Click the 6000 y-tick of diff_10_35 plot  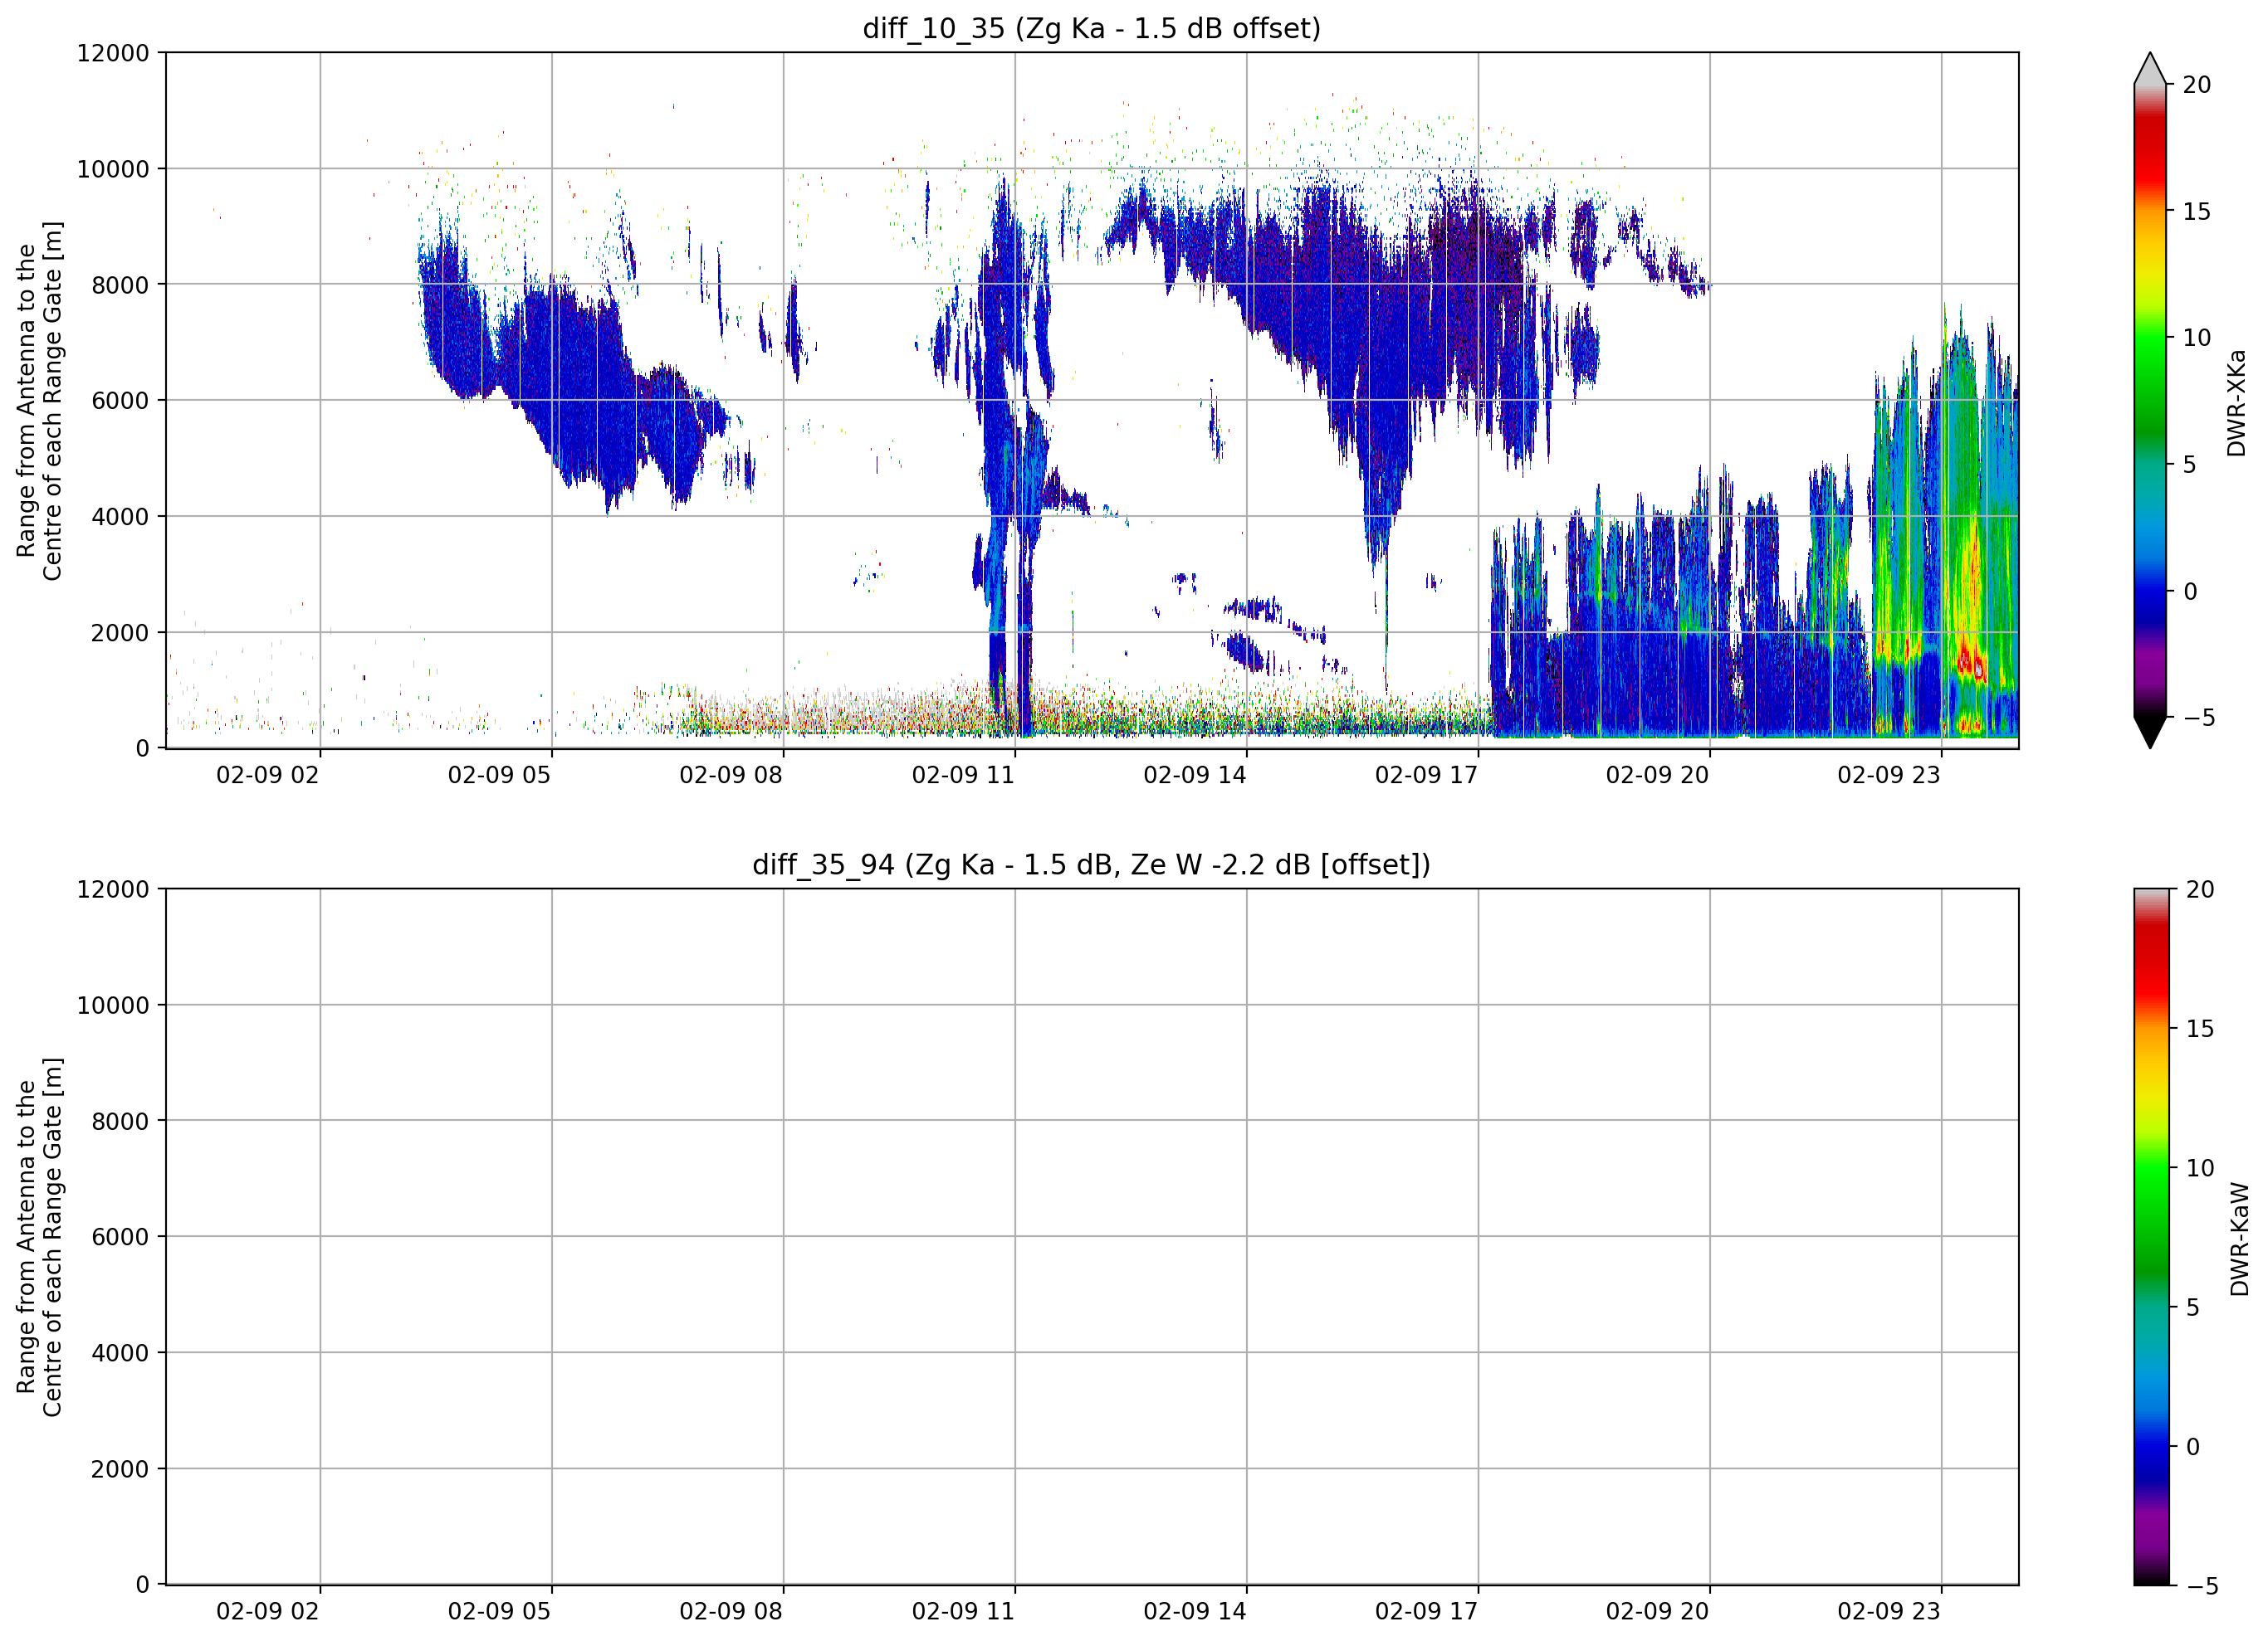[x=120, y=401]
